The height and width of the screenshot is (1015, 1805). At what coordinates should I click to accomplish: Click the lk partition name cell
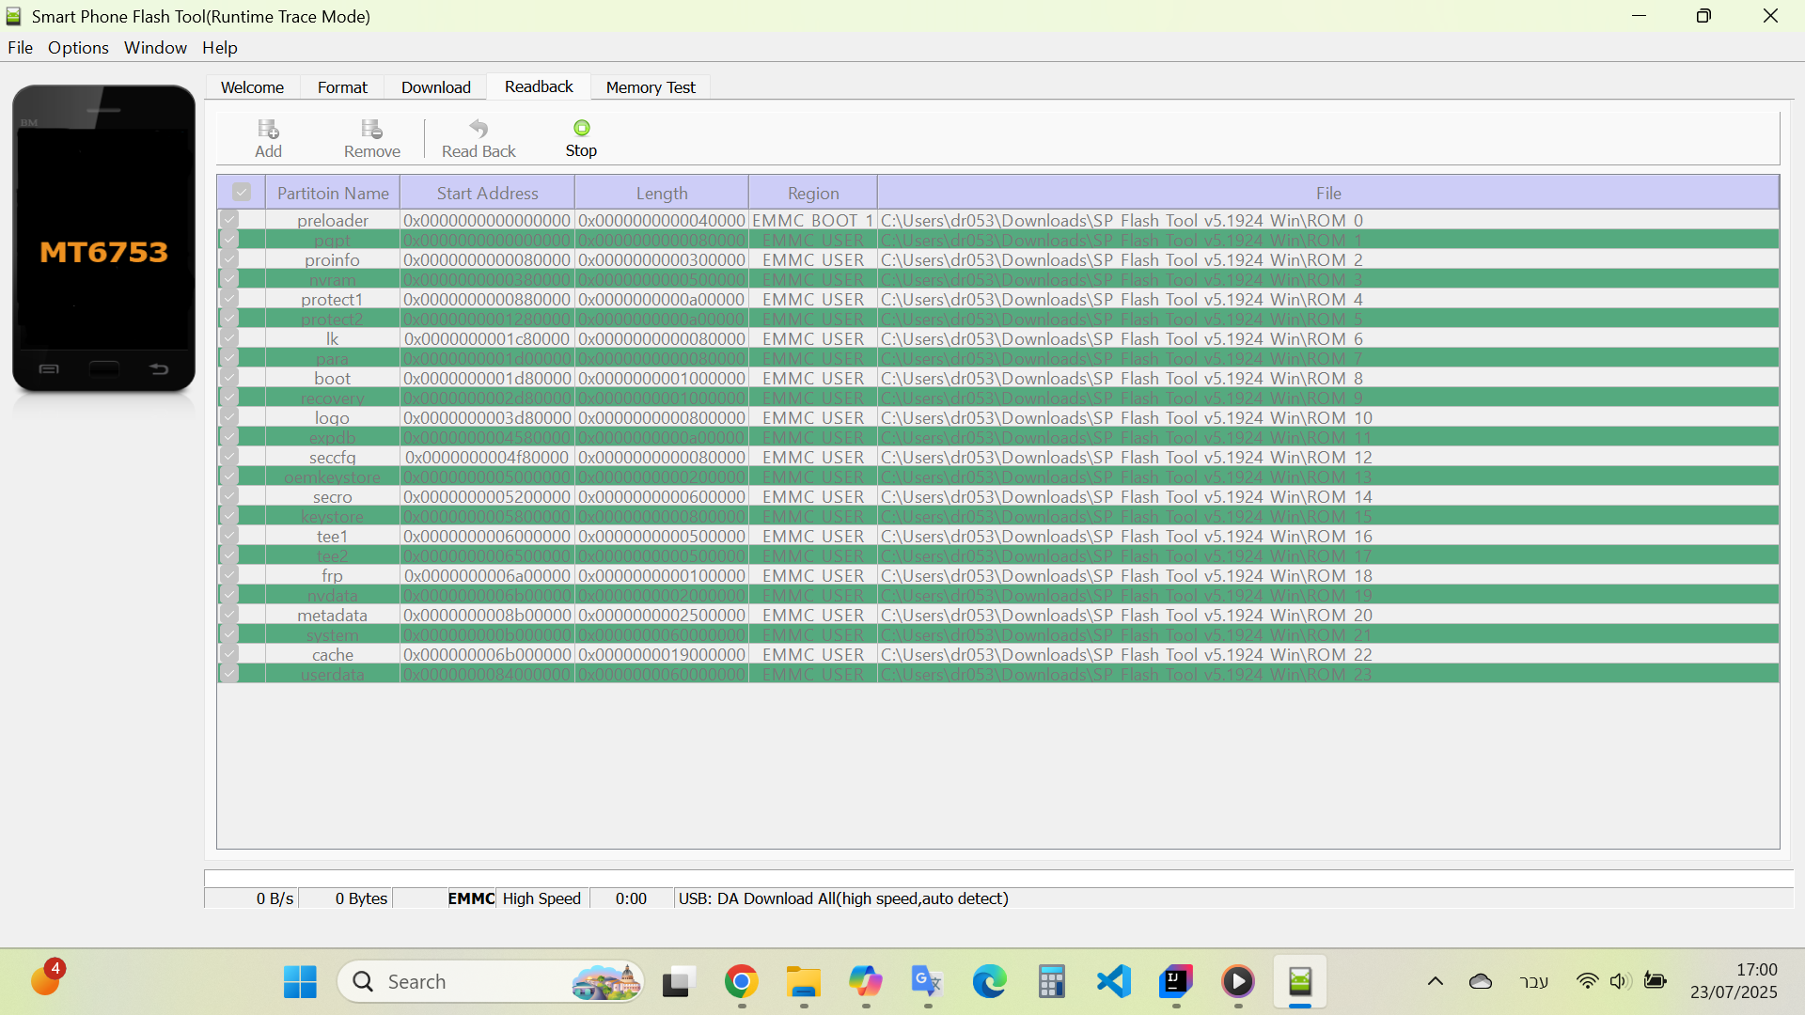332,338
